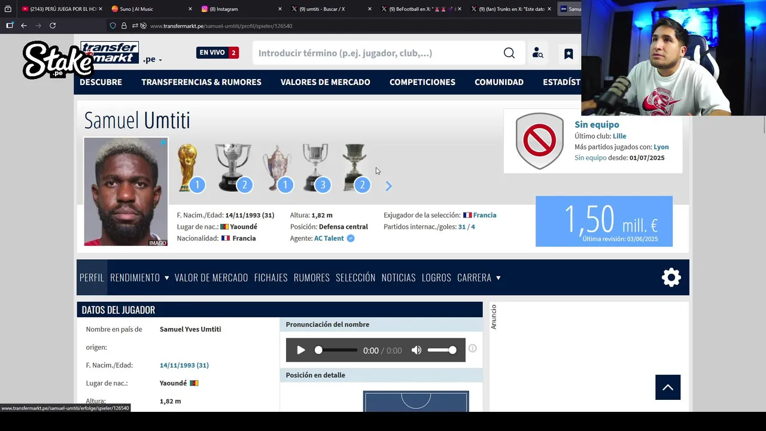Click the verified agent checkmark badge
This screenshot has width=766, height=431.
pyautogui.click(x=351, y=238)
